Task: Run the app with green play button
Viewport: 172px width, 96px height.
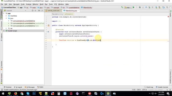Action: (134, 7)
